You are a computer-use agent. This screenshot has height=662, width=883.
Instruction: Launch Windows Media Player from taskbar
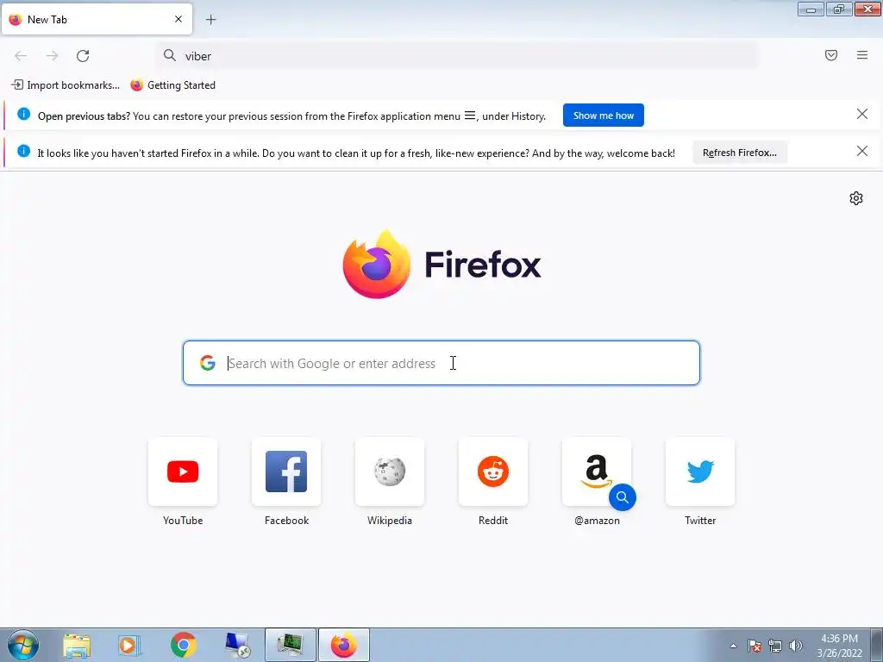click(129, 645)
